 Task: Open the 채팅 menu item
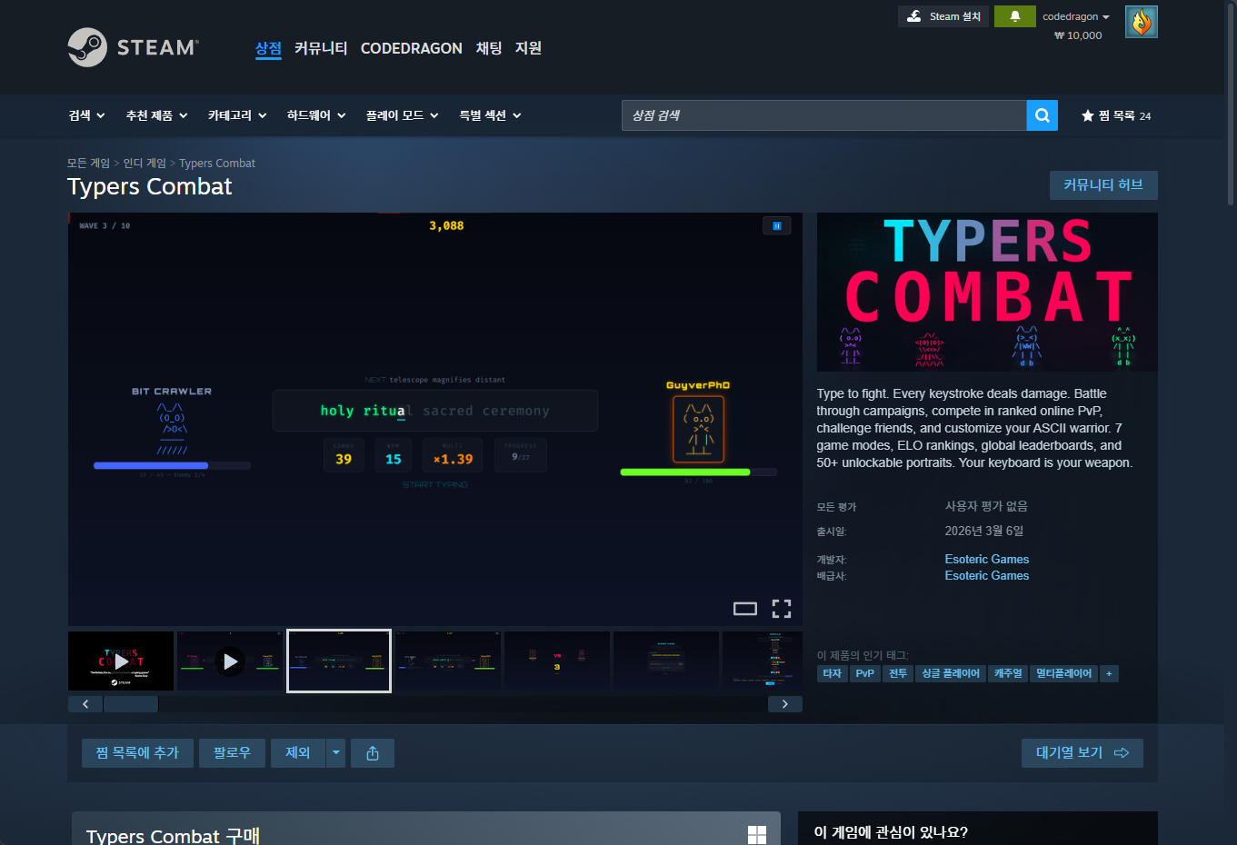489,48
